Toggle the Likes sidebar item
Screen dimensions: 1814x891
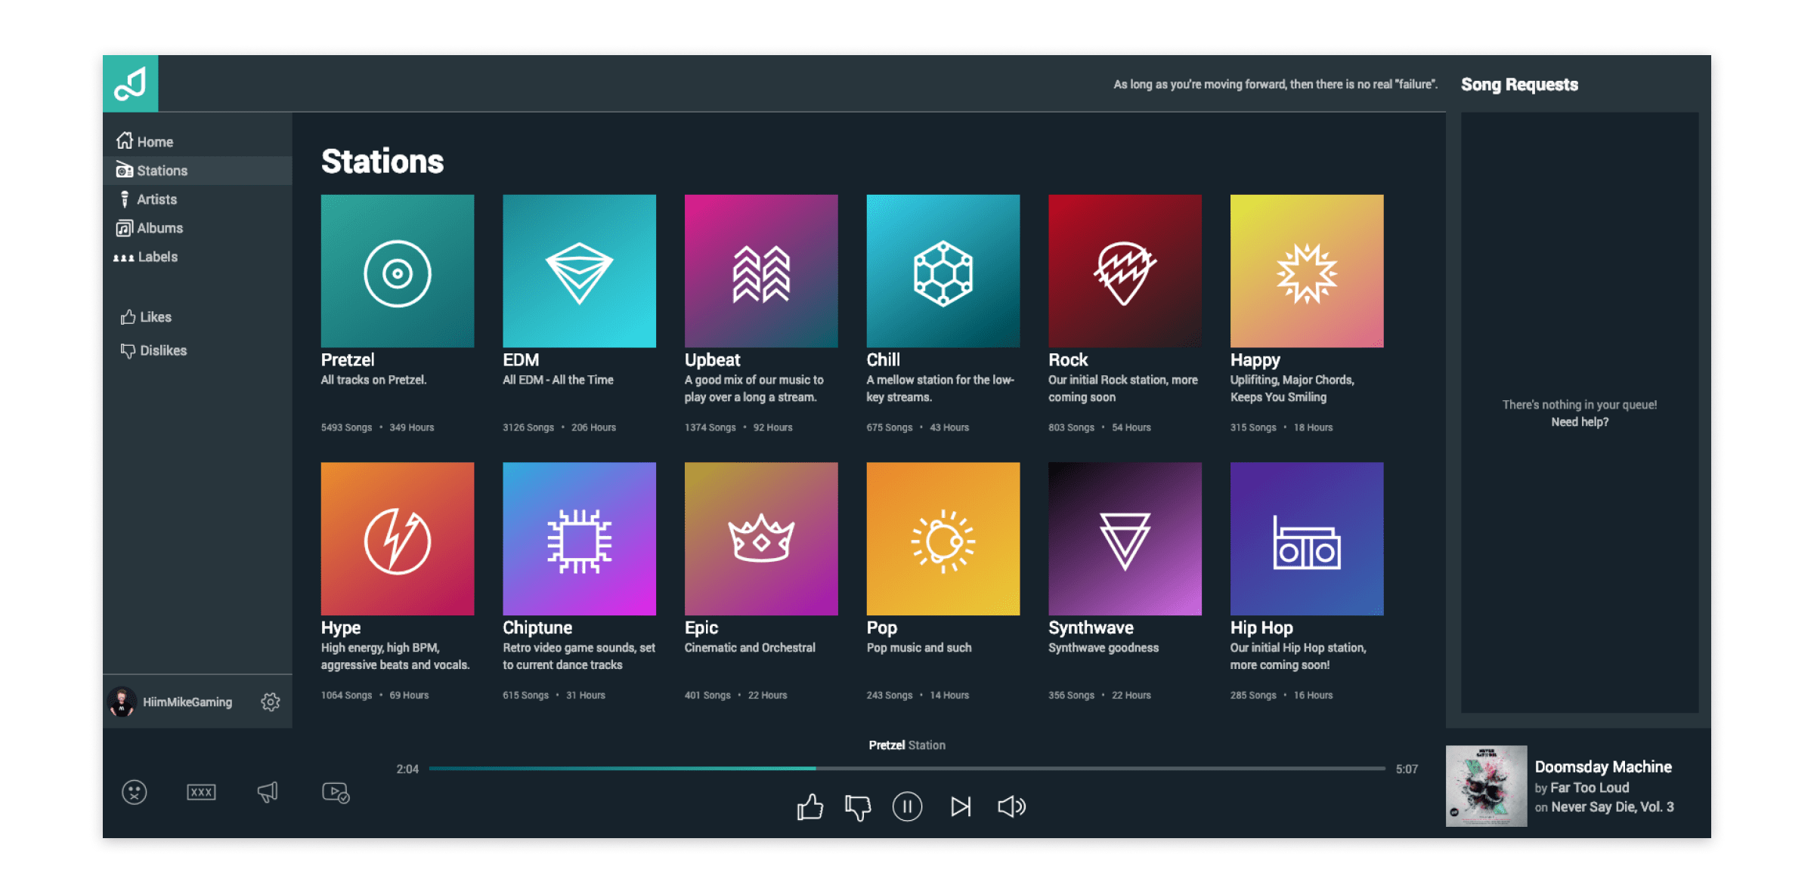(154, 316)
